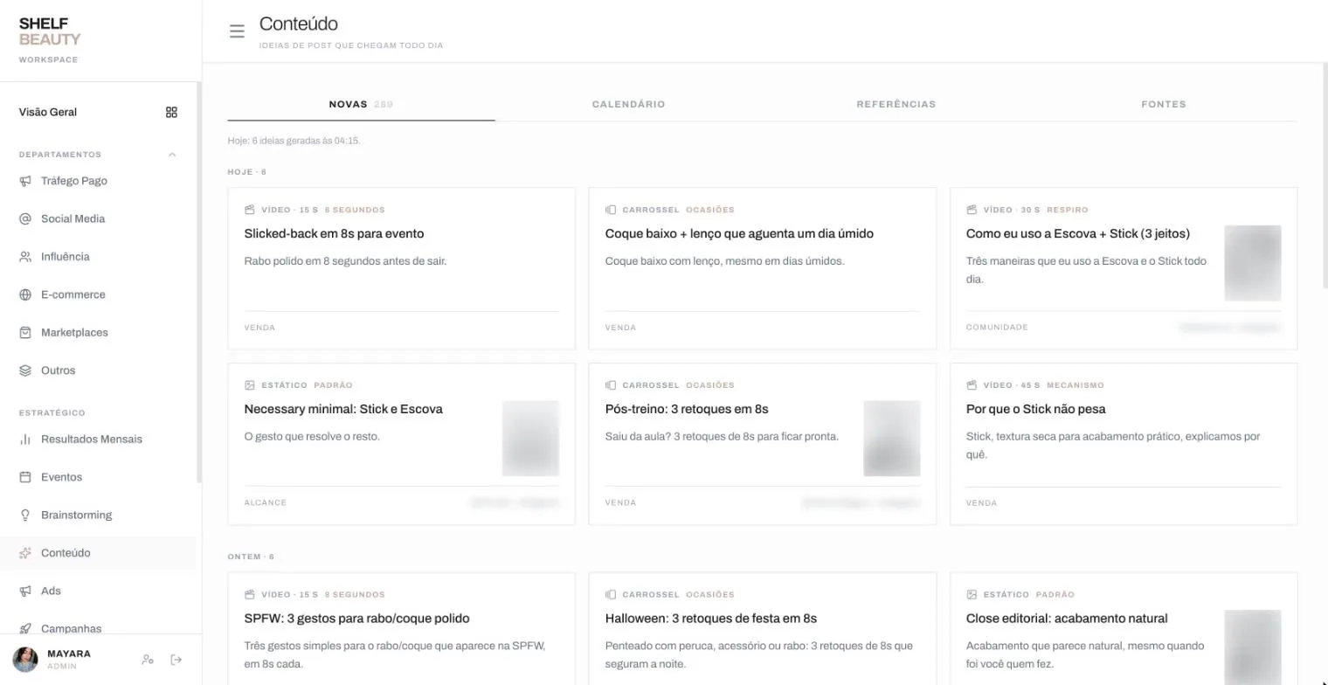1328x685 pixels.
Task: Click the Ads megaphone icon
Action: click(x=25, y=592)
